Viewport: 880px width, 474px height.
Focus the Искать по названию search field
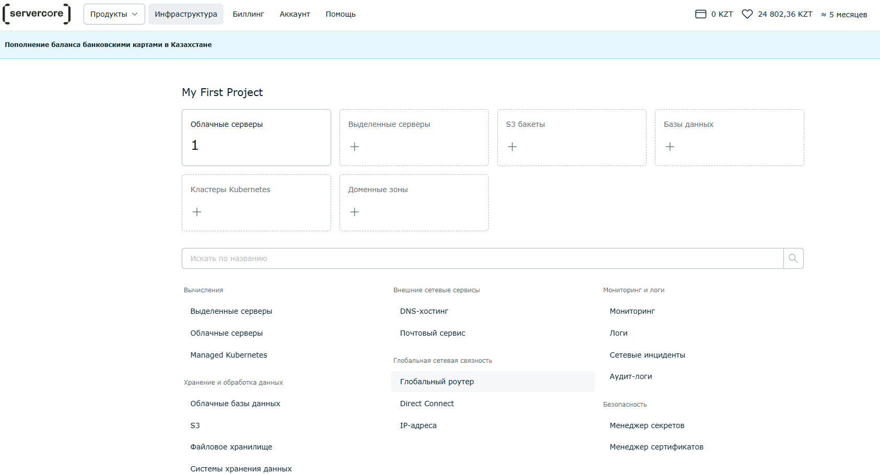[482, 258]
